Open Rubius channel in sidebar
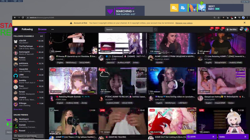The width and height of the screenshot is (250, 140). [29, 59]
